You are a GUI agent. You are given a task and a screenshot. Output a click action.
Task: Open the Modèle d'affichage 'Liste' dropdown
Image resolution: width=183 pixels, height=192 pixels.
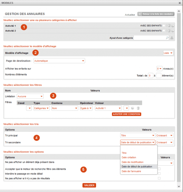click(168, 53)
